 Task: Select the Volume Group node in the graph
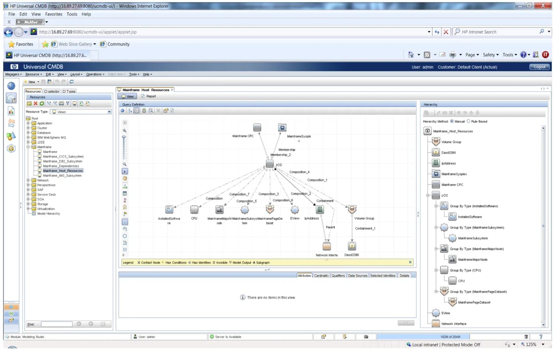[352, 209]
